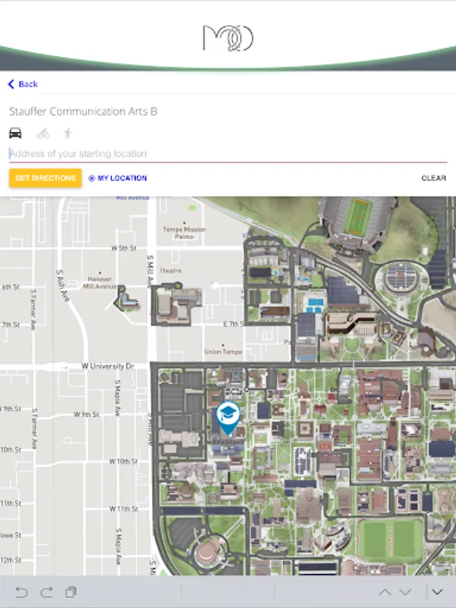Select the car driving mode icon
The width and height of the screenshot is (456, 608).
click(15, 133)
